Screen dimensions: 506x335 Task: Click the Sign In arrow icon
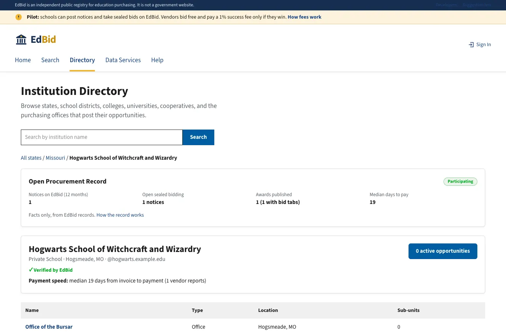(471, 45)
